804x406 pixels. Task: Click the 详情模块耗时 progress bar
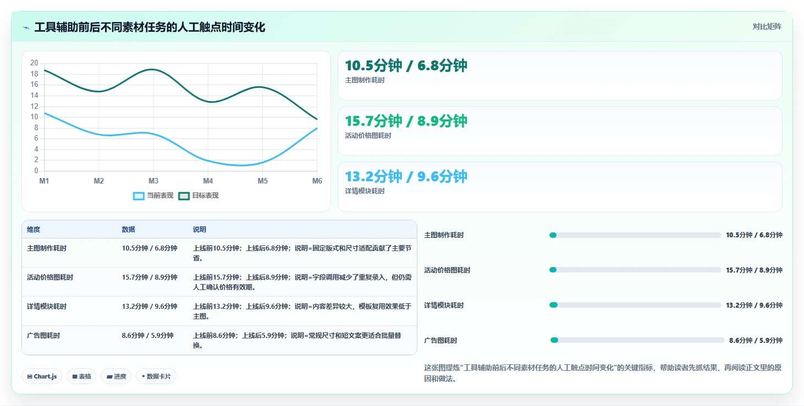(x=635, y=305)
